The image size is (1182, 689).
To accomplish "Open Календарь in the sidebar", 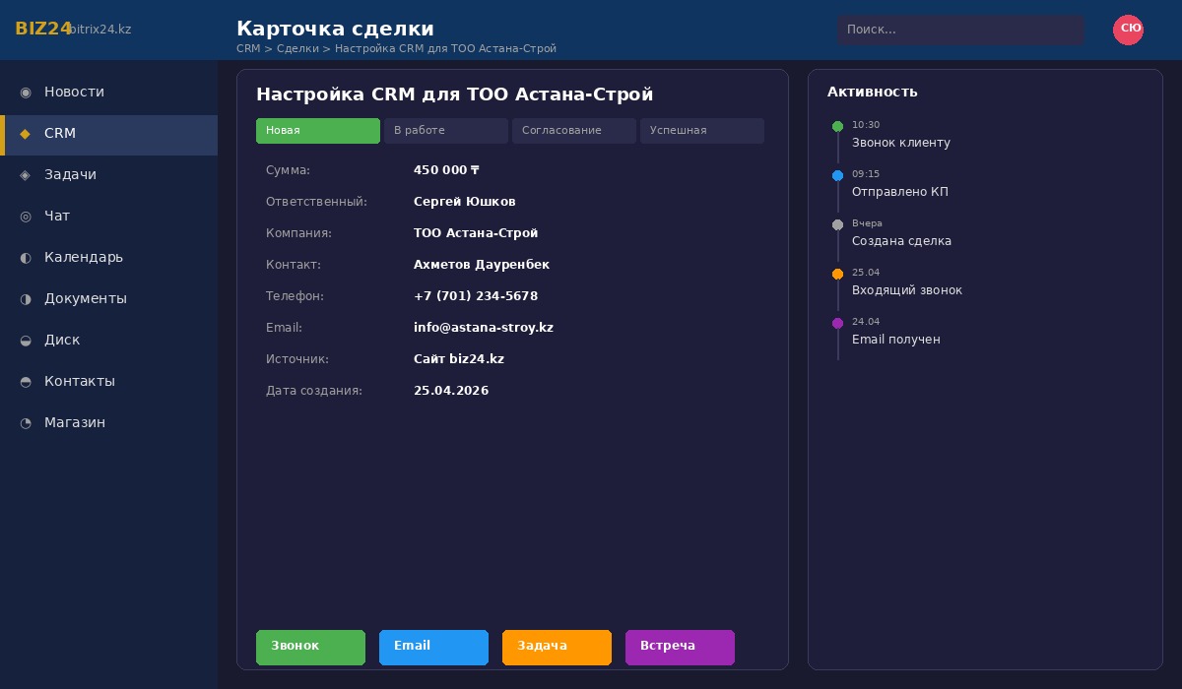I will pos(84,257).
